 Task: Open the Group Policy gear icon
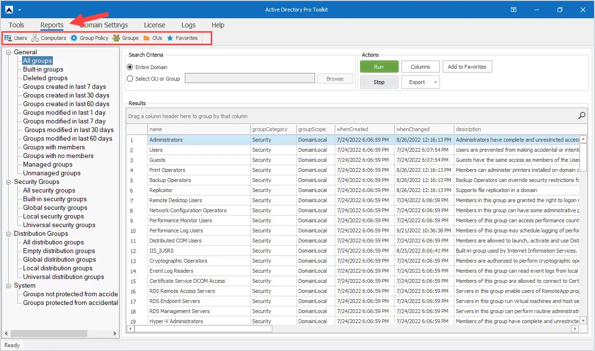[x=74, y=38]
